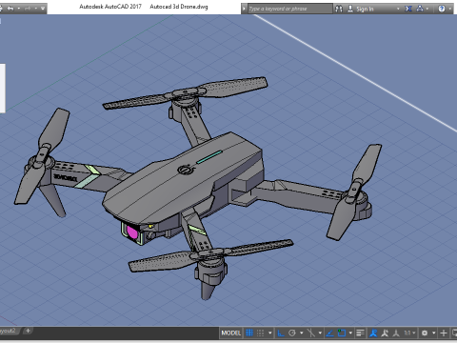This screenshot has height=343, width=457.
Task: Add a new layout with plus tab
Action: pyautogui.click(x=28, y=331)
